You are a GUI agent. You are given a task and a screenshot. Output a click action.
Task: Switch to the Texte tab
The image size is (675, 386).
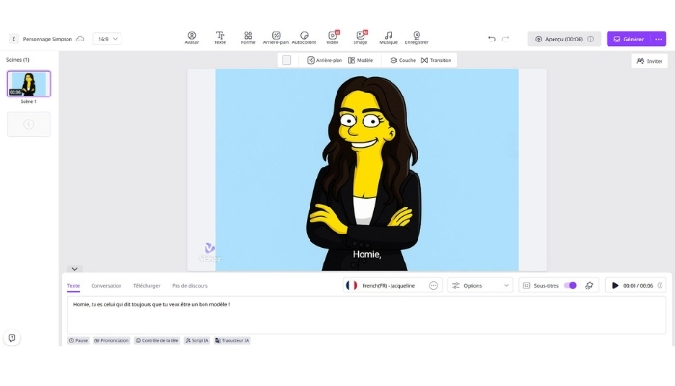[x=73, y=286]
